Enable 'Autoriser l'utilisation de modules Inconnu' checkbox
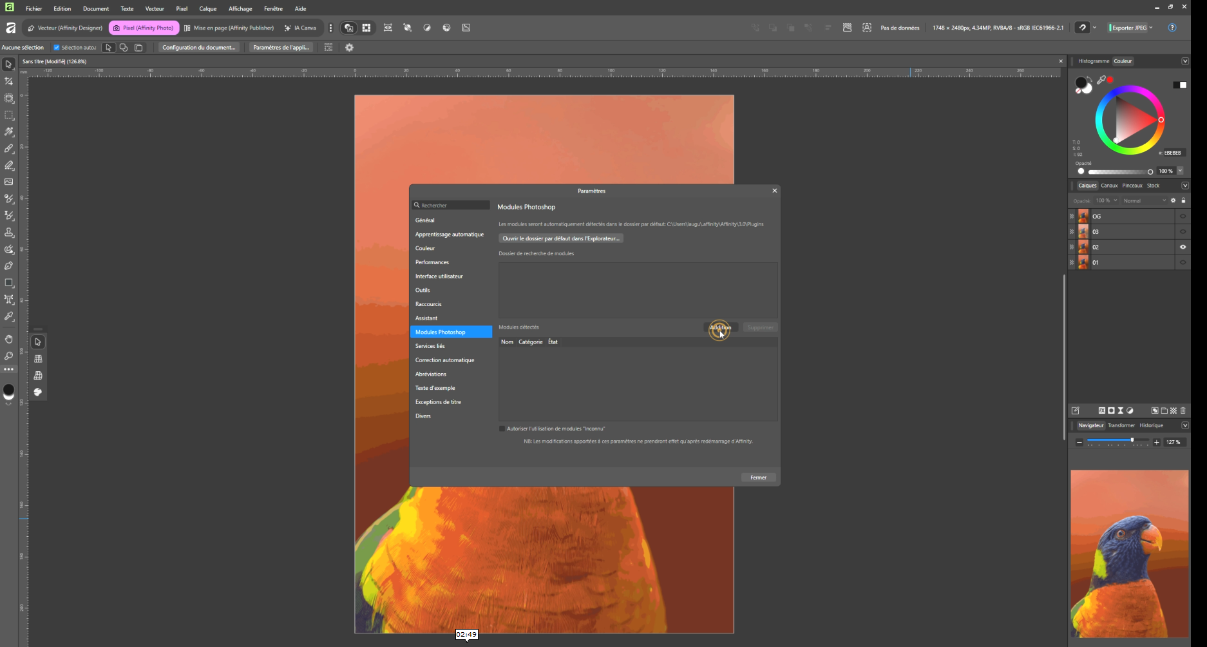Image resolution: width=1207 pixels, height=647 pixels. point(502,429)
